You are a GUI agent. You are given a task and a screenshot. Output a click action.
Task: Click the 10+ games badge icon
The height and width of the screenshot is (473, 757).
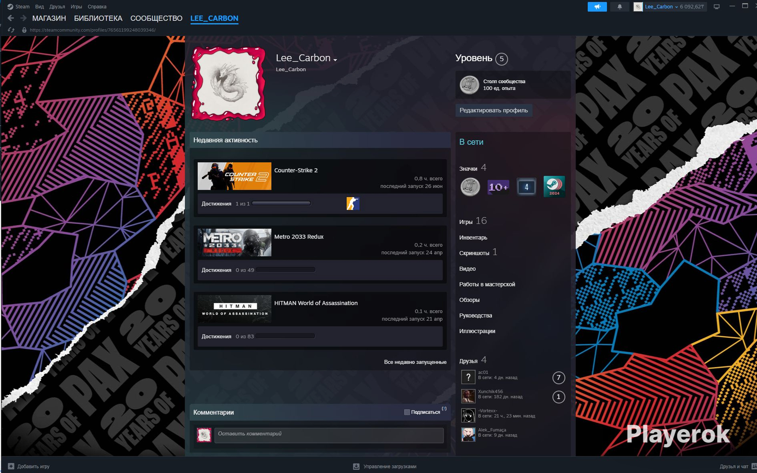498,187
